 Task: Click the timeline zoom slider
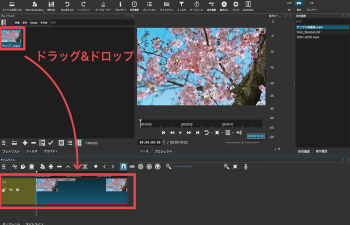190,166
